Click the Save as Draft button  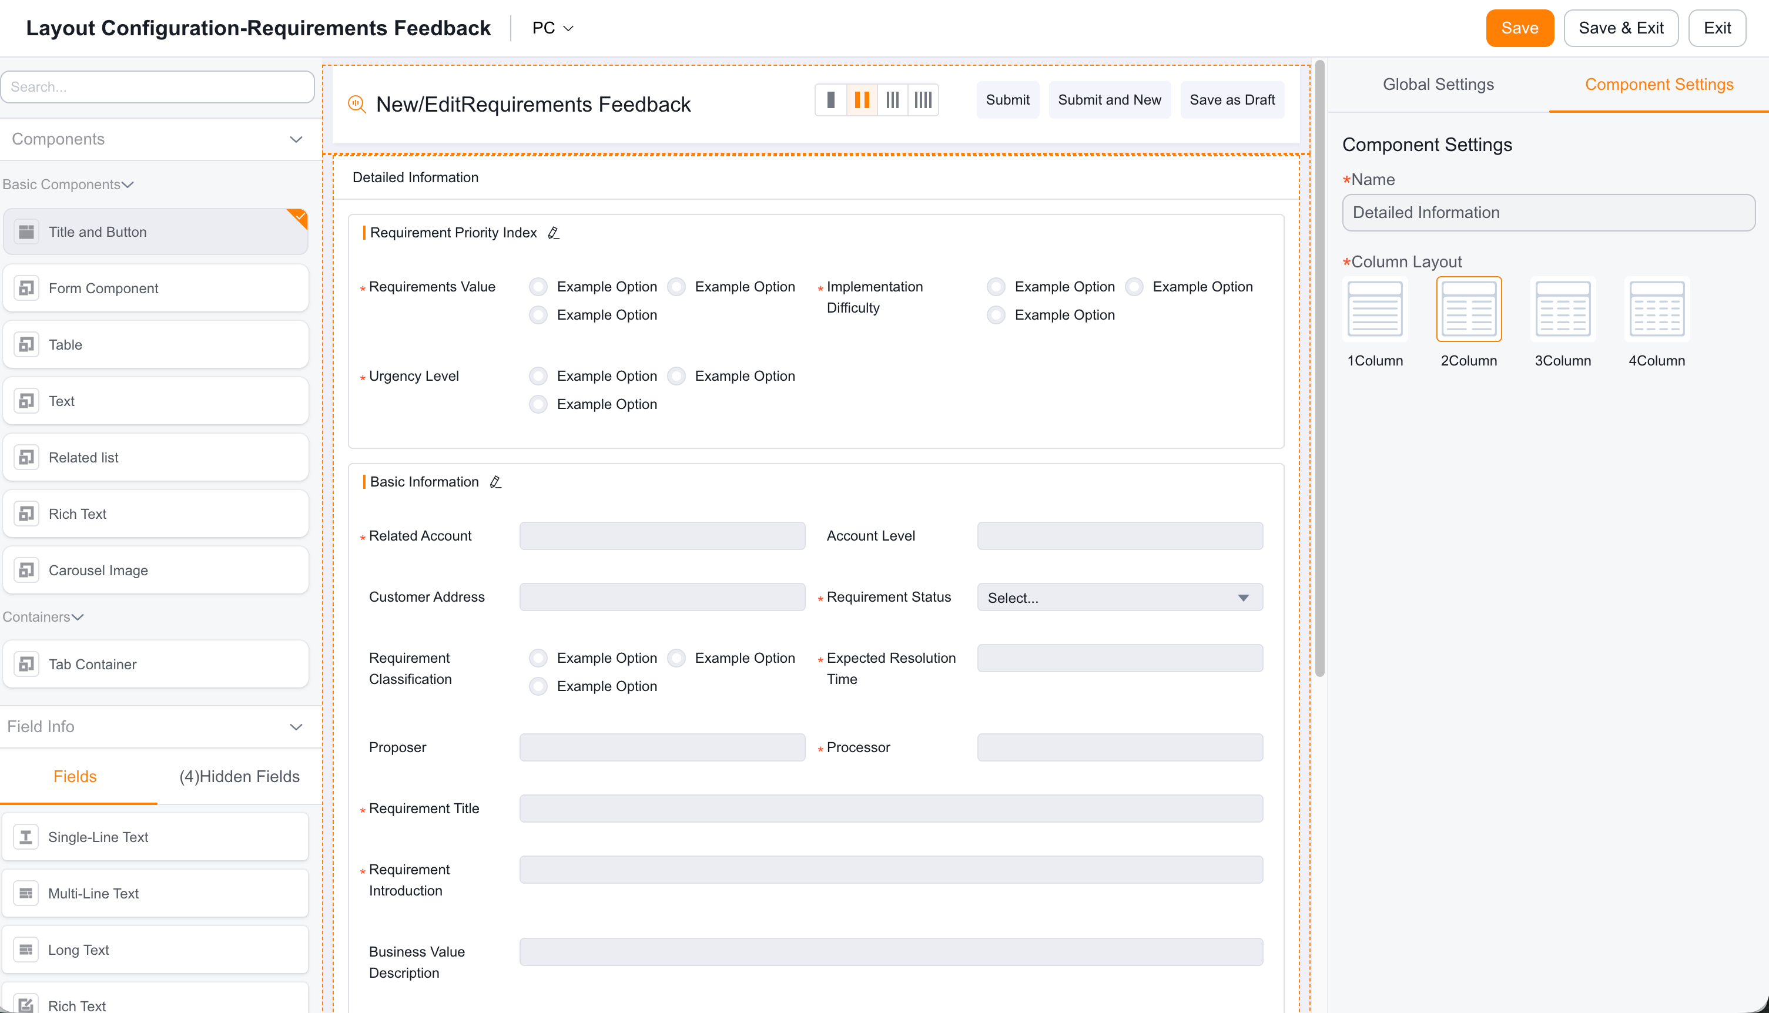[x=1232, y=100]
